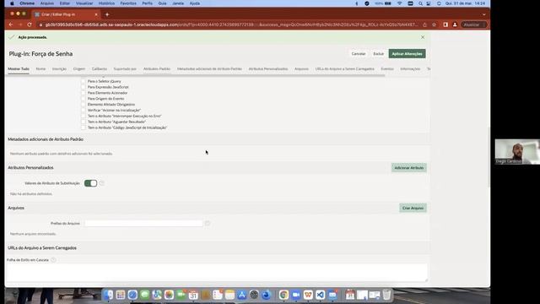Image resolution: width=540 pixels, height=304 pixels.
Task: Switch to the Atributos Padrão tab
Action: [x=157, y=69]
